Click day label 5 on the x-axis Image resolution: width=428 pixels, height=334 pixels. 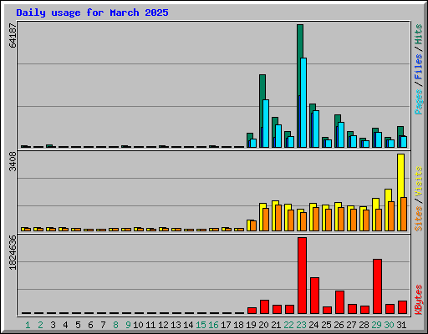coord(78,325)
